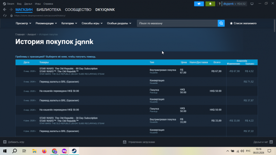Click the question mark help icon
This screenshot has height=155, width=276.
click(219, 4)
